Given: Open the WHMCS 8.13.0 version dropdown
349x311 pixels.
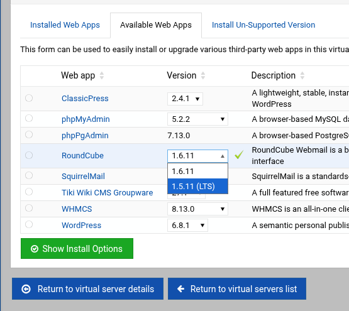Looking at the screenshot, I should click(x=197, y=209).
